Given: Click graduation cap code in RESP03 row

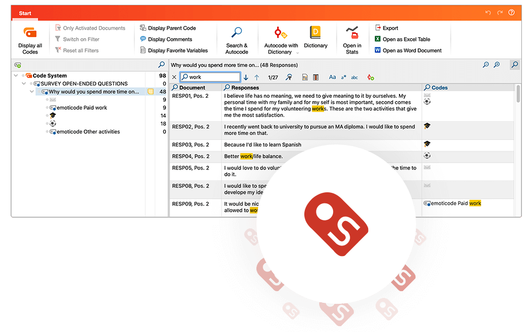Looking at the screenshot, I should (427, 144).
